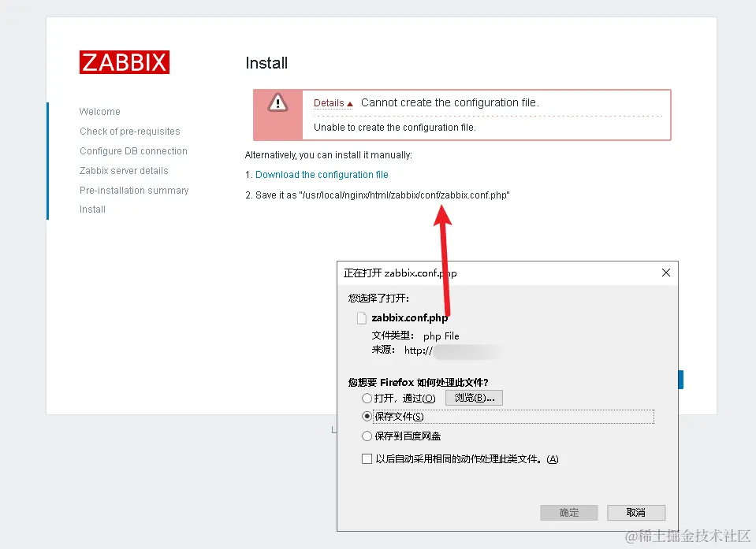The image size is (756, 549).
Task: Click the 'php File' file type value
Action: (x=441, y=336)
